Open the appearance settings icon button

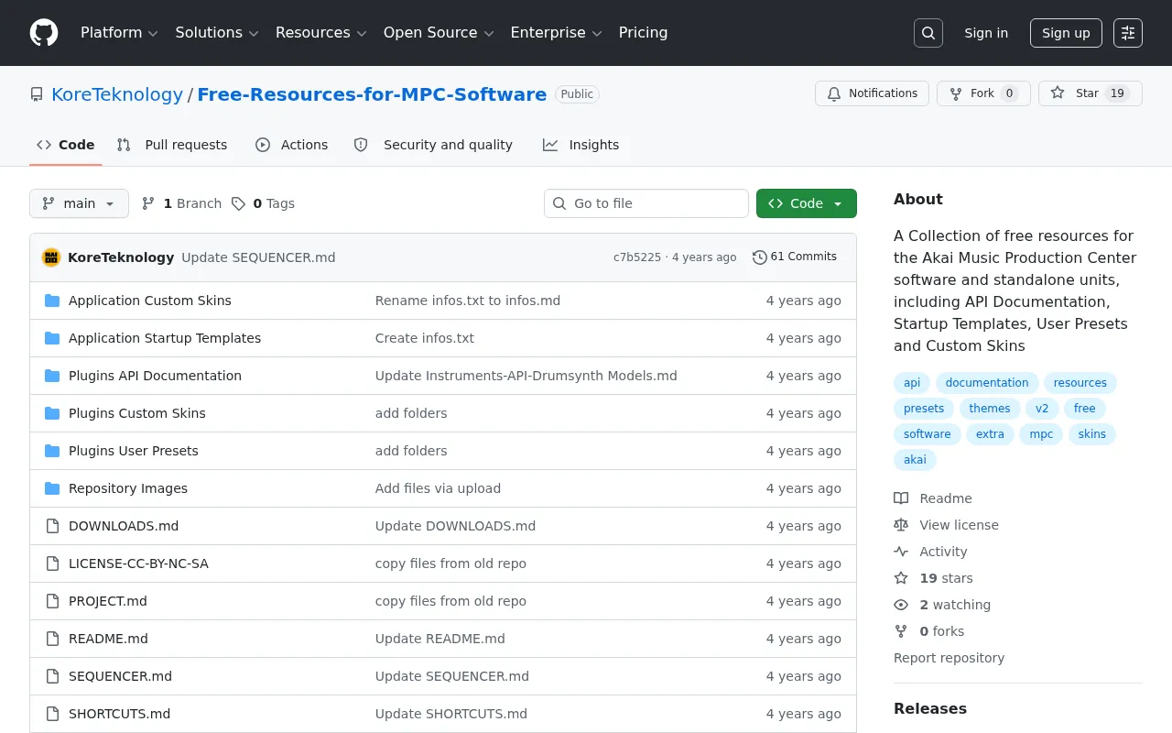1128,33
